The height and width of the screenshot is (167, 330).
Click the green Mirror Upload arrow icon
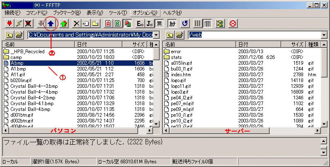[64, 24]
